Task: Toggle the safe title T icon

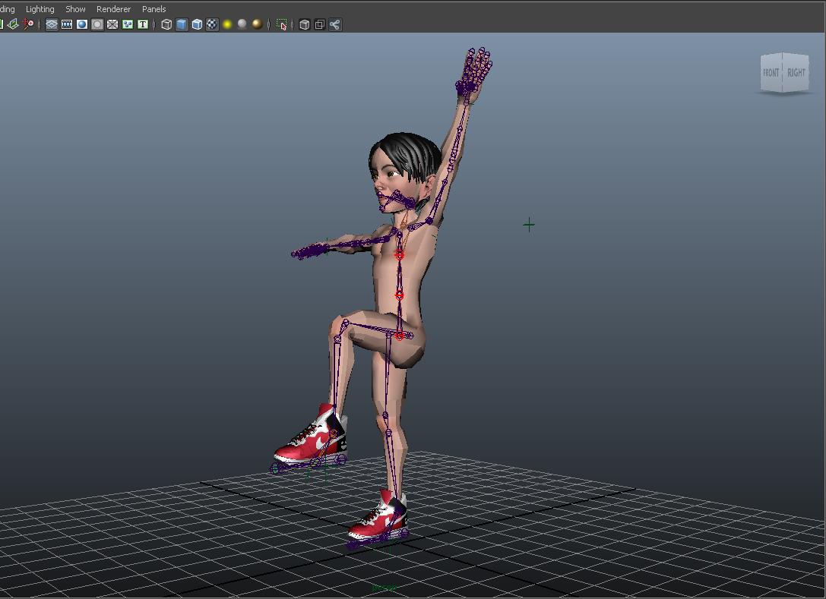Action: (x=143, y=24)
